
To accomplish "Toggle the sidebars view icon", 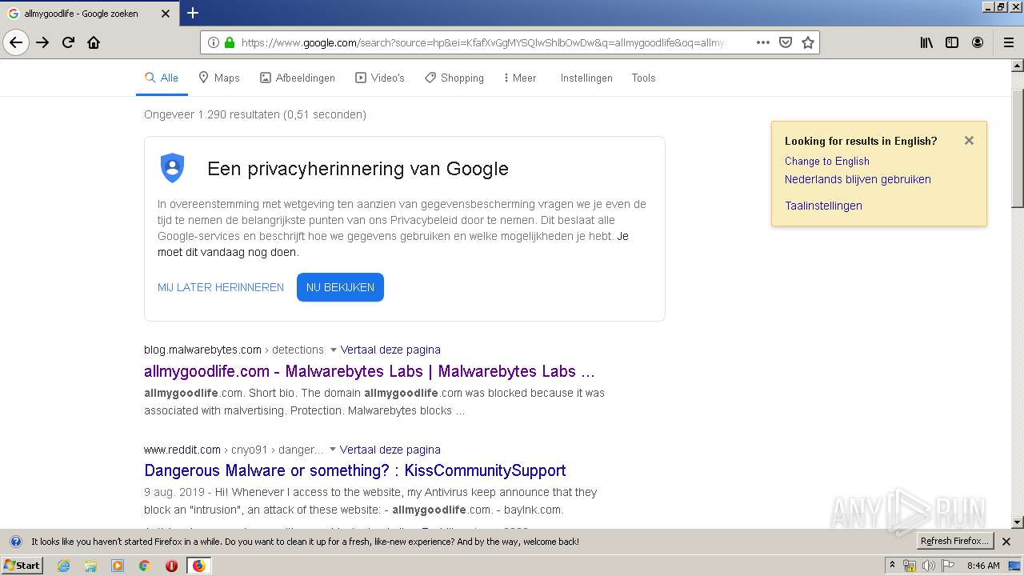I will pyautogui.click(x=952, y=42).
